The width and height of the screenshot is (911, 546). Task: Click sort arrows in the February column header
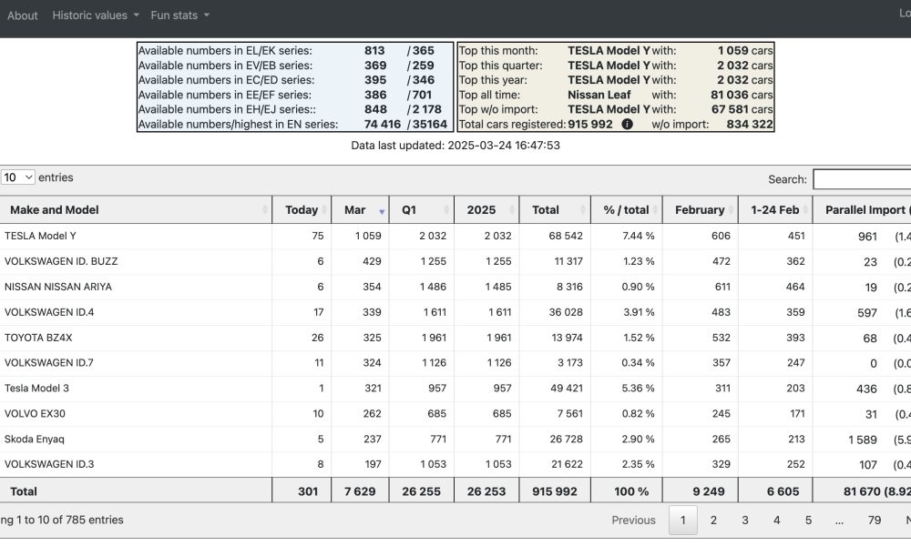[x=731, y=210]
